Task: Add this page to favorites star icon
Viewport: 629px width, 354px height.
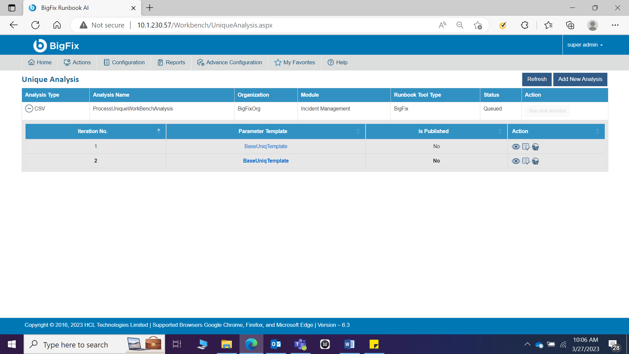Action: click(478, 25)
